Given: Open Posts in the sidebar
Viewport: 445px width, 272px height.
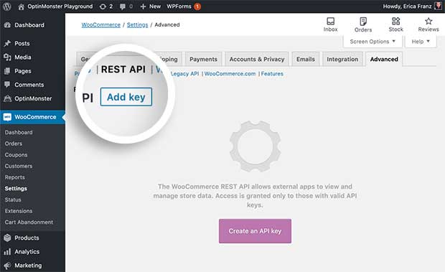Looking at the screenshot, I should [22, 43].
